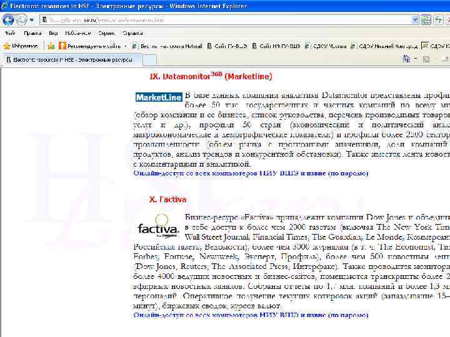Click the browser Forward arrow button
Image resolution: width=450 pixels, height=337 pixels.
21,20
